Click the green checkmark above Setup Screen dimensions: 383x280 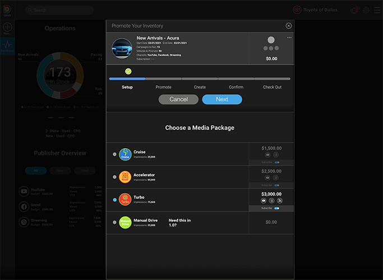[x=128, y=71]
